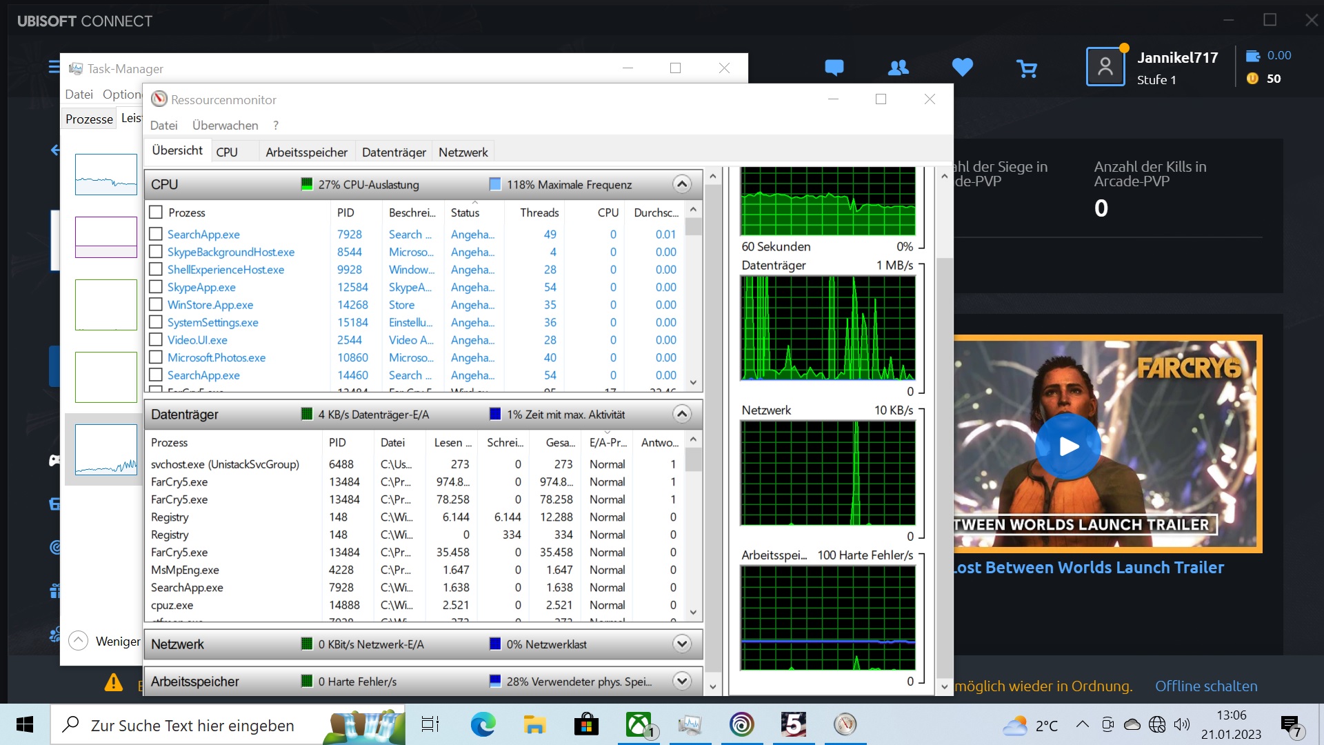Open the shopping cart icon
1324x745 pixels.
[x=1026, y=68]
